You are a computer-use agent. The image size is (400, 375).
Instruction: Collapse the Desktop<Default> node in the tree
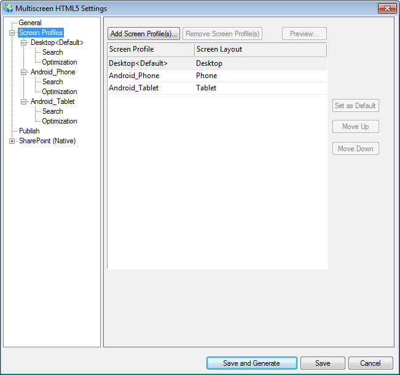click(x=24, y=42)
